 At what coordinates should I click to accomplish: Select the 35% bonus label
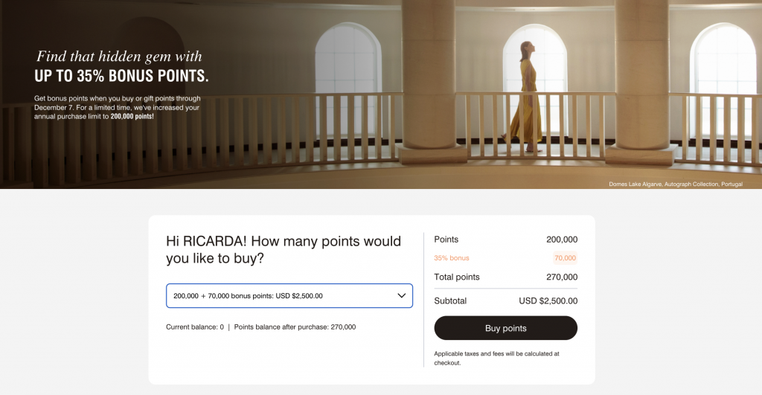pyautogui.click(x=452, y=258)
